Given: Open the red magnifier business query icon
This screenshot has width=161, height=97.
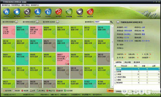Looking at the screenshot, I should point(58,12).
